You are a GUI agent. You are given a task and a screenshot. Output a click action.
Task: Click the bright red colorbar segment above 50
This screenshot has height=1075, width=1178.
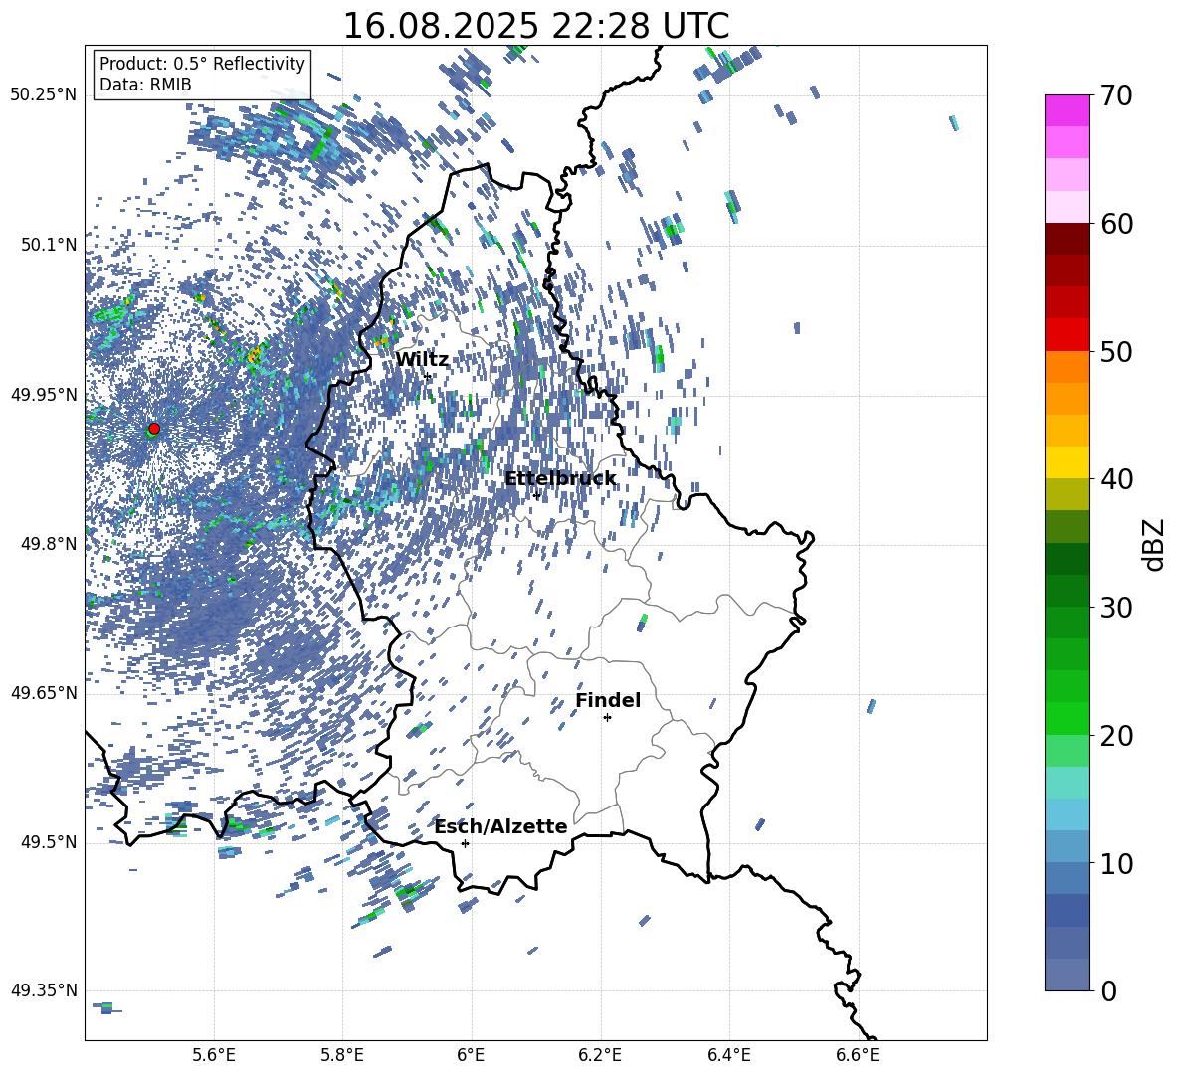pos(1068,335)
